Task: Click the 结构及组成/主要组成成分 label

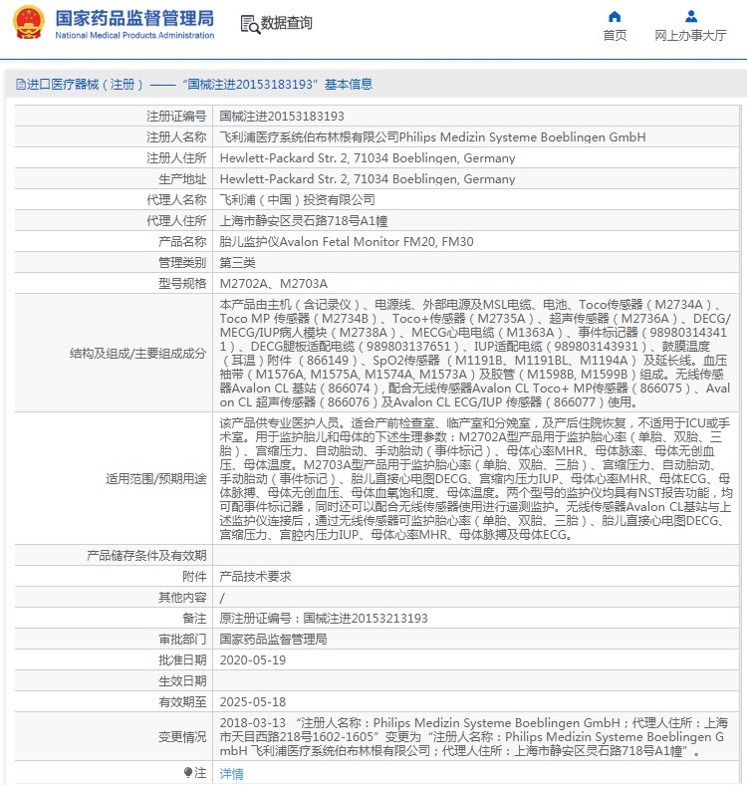Action: pyautogui.click(x=137, y=354)
